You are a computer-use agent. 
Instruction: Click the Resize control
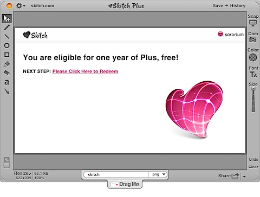coord(23,173)
